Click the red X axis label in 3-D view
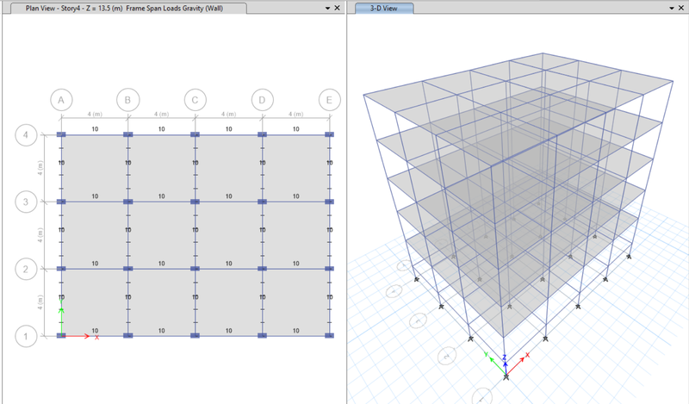Screen dimensions: 689x404 point(527,355)
